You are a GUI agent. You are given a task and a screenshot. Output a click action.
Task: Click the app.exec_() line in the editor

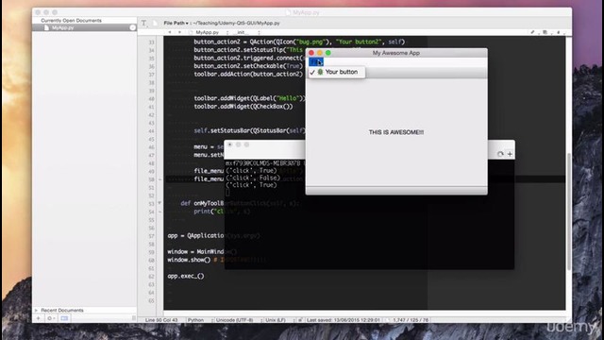pos(186,276)
